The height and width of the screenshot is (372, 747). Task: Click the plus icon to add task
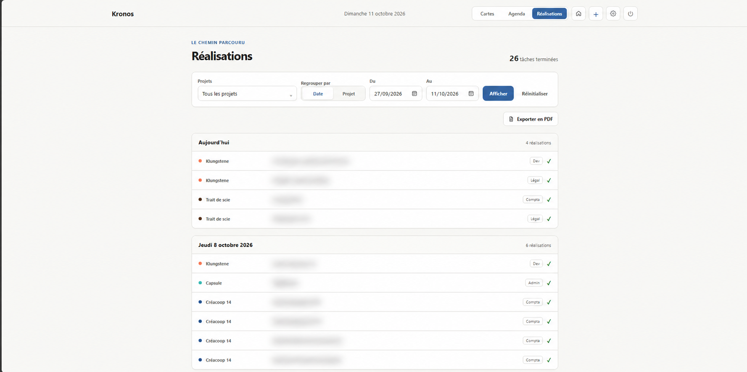point(596,13)
